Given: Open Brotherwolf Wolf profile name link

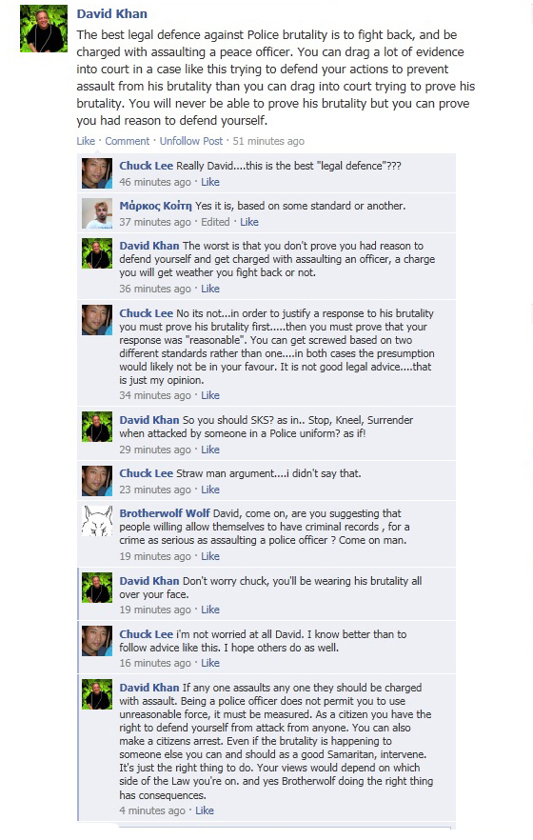Looking at the screenshot, I should (x=165, y=513).
